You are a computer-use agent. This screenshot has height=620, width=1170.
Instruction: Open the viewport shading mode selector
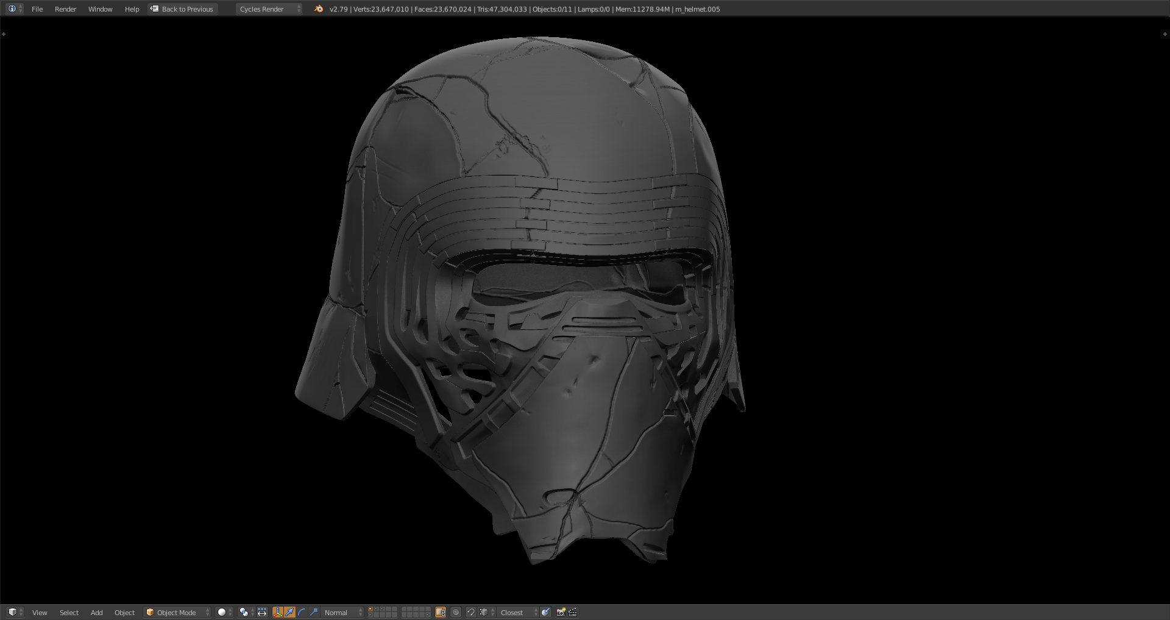225,612
